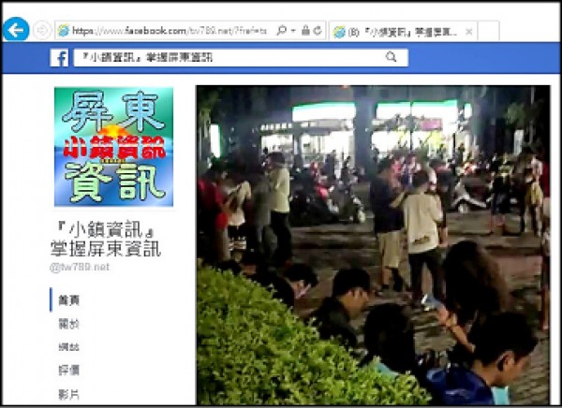Click the lock security icon in address bar

click(304, 31)
